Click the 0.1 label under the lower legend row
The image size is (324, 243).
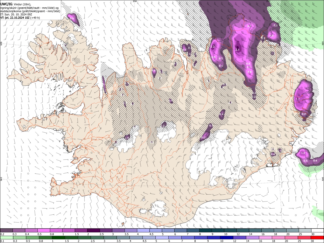2,241
